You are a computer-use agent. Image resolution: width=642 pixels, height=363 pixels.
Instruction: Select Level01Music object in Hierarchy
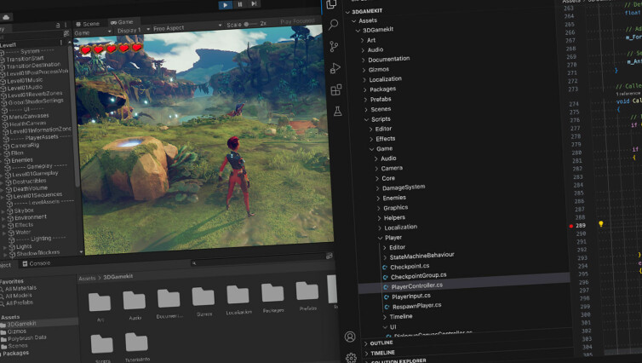coord(25,81)
